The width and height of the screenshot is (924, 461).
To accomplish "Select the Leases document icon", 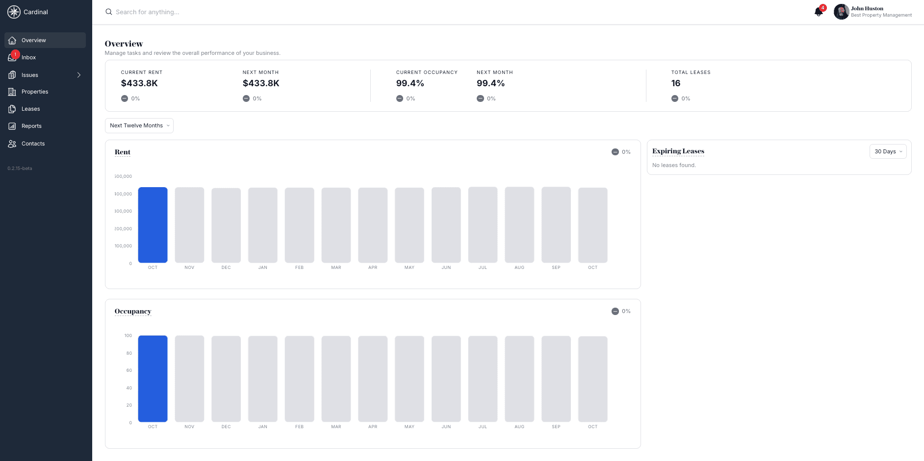I will 12,109.
